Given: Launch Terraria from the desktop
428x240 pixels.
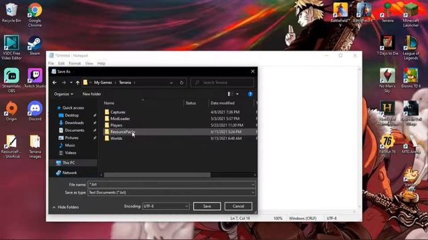Looking at the screenshot, I should click(x=388, y=13).
